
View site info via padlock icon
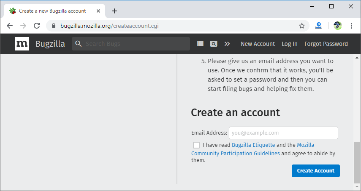click(x=54, y=26)
